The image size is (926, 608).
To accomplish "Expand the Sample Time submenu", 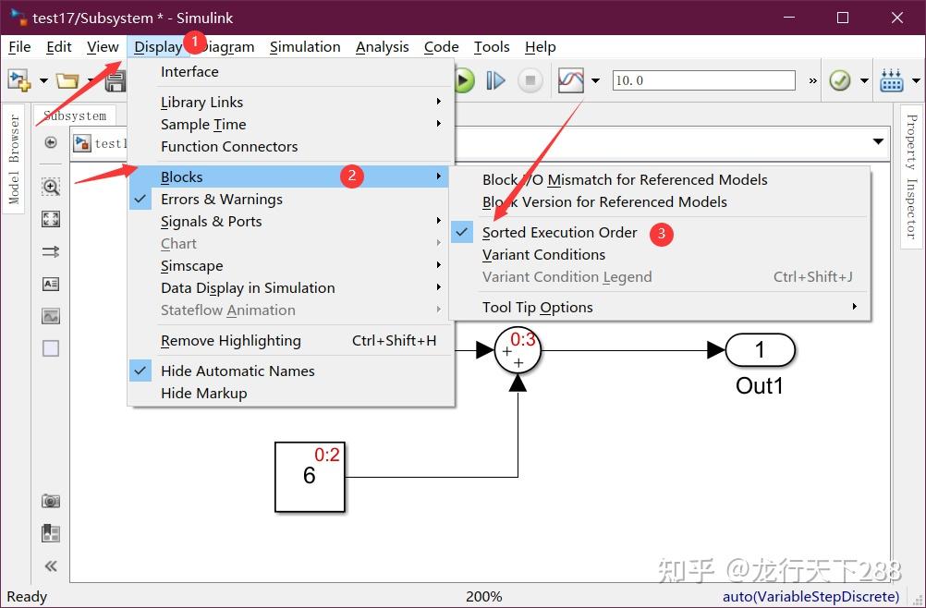I will pyautogui.click(x=290, y=125).
